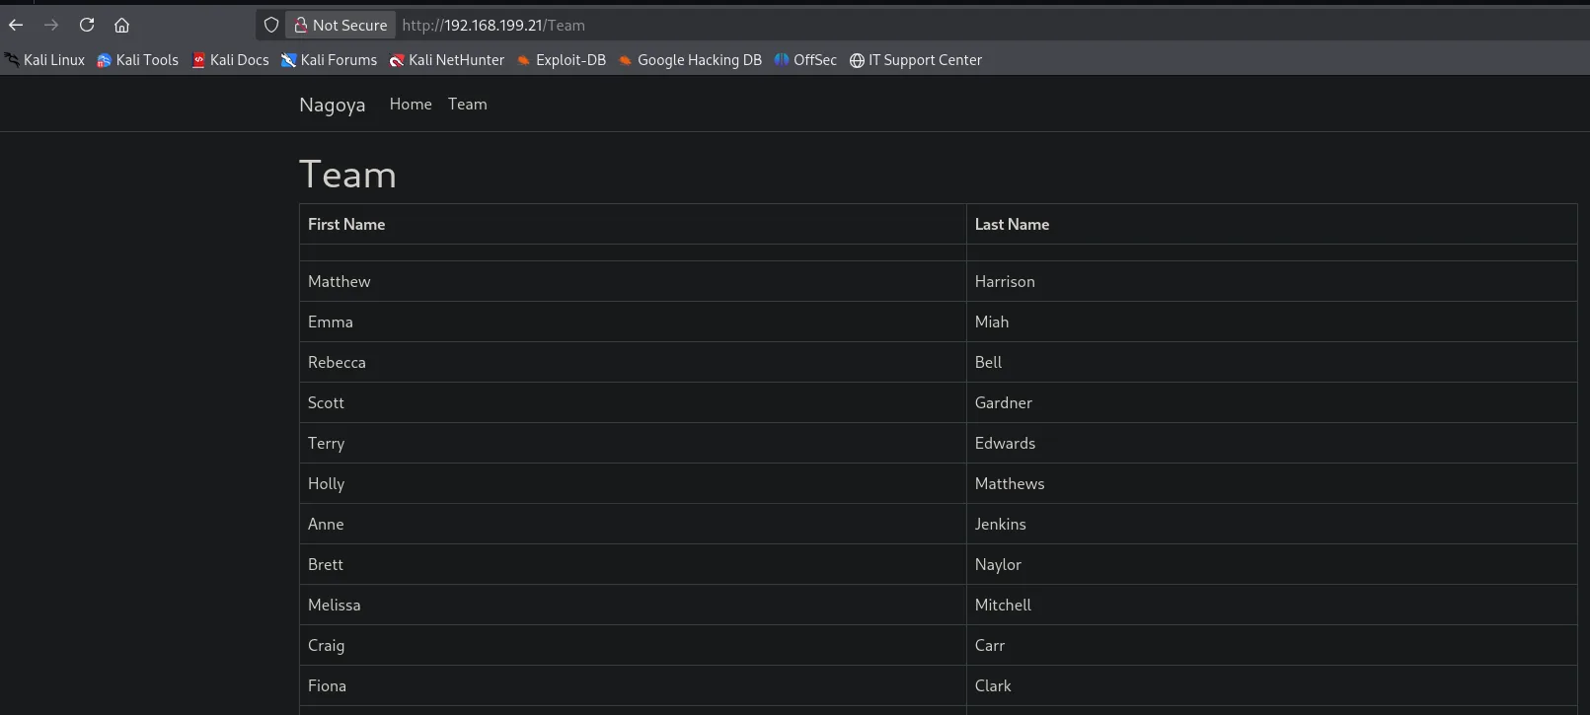Go to the Home nav link
Screen dimensions: 1590x715
pyautogui.click(x=411, y=104)
